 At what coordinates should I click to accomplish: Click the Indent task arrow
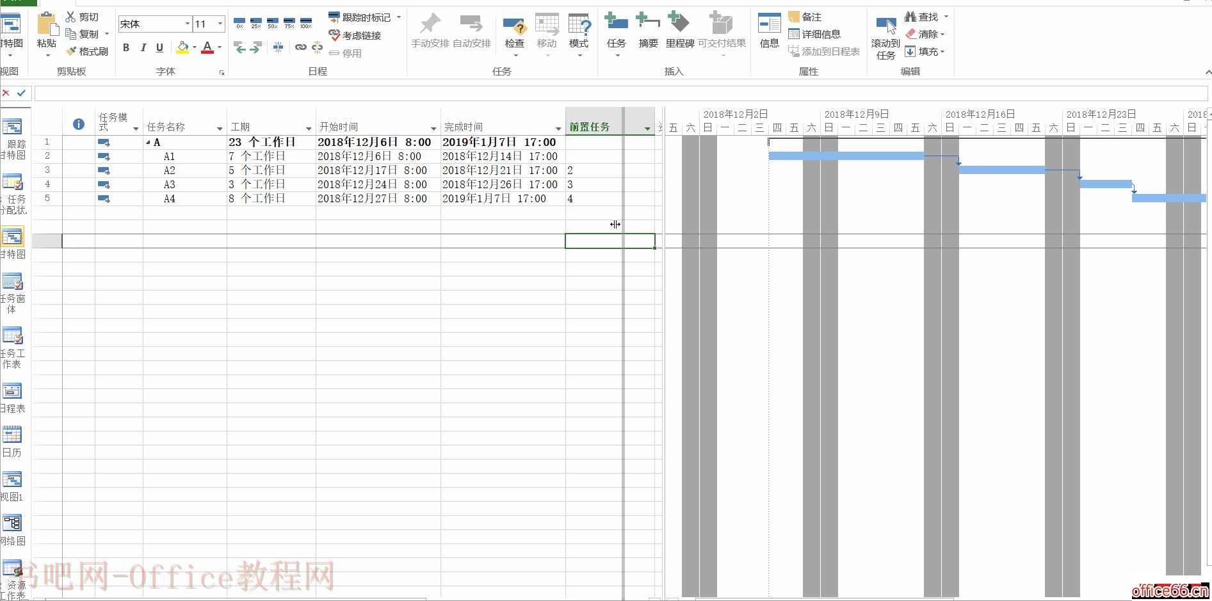(255, 47)
